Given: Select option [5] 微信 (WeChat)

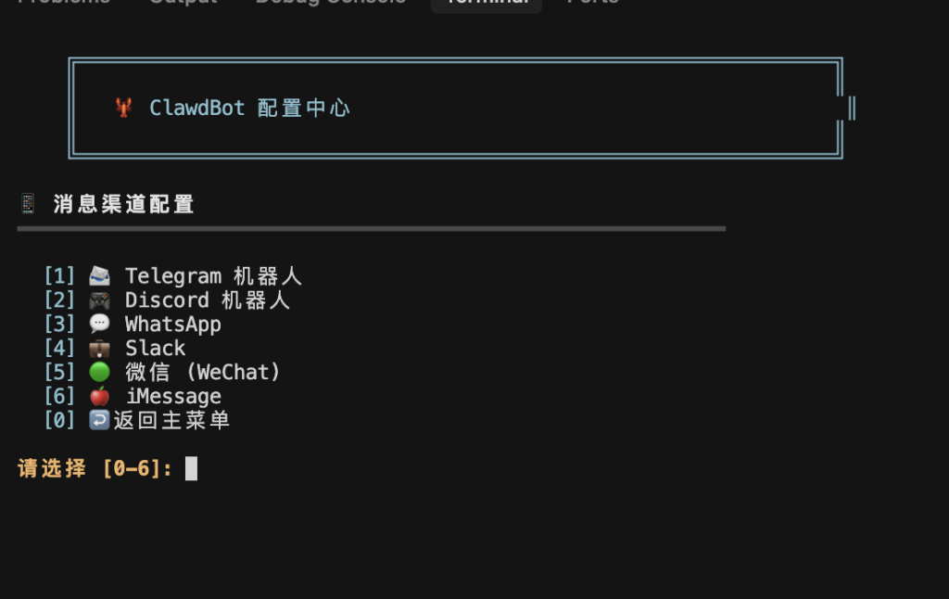Looking at the screenshot, I should (x=204, y=371).
